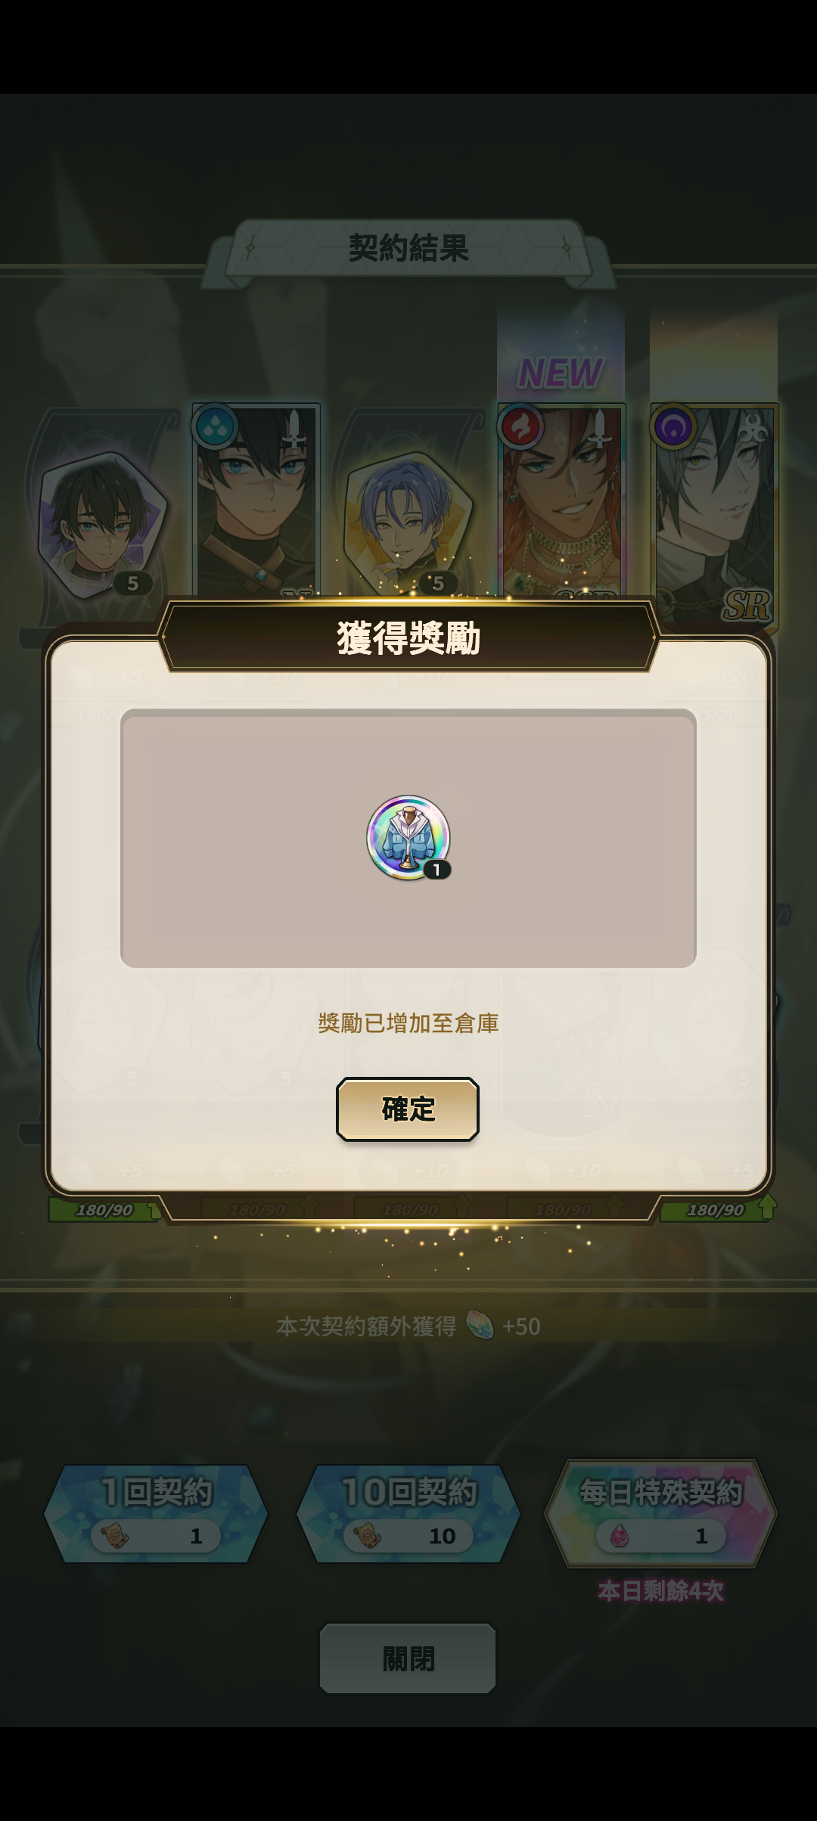Viewport: 817px width, 1821px height.
Task: Tap the green upgrade arrow at bottom right
Action: [767, 1207]
